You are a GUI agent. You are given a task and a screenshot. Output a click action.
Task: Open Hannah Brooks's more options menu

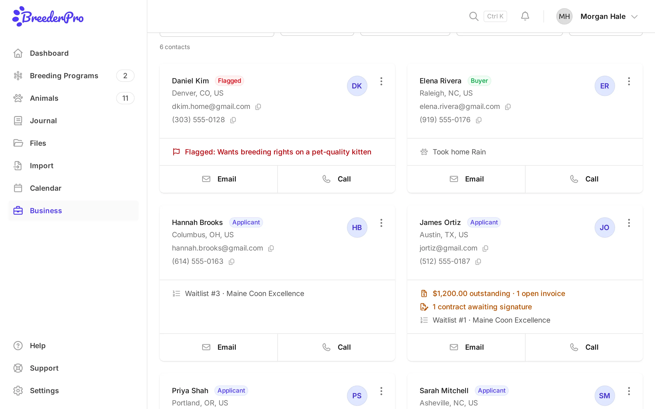pyautogui.click(x=381, y=223)
